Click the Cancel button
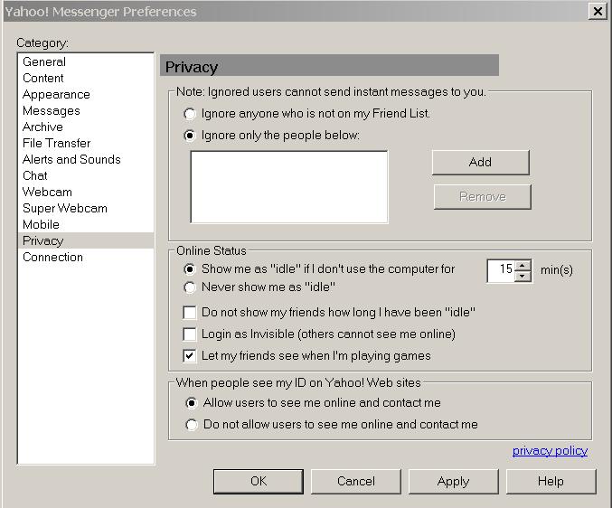The width and height of the screenshot is (612, 508). point(356,481)
